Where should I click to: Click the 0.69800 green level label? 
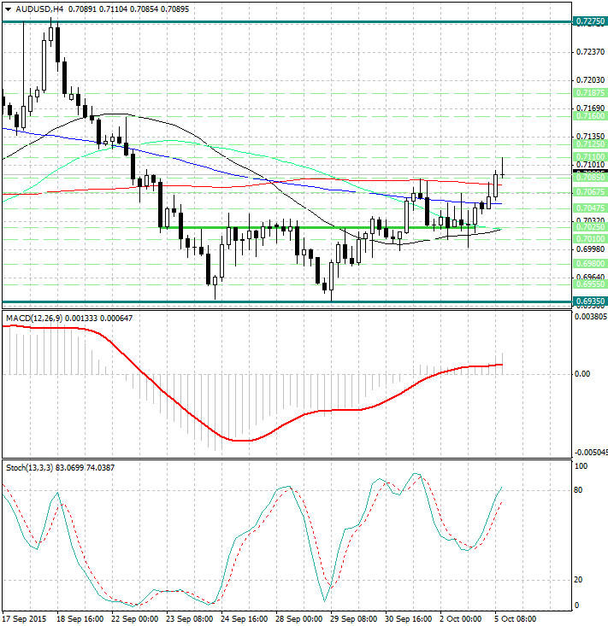(x=588, y=264)
